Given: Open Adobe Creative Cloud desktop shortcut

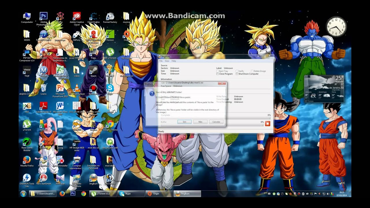Looking at the screenshot, I should [x=77, y=19].
